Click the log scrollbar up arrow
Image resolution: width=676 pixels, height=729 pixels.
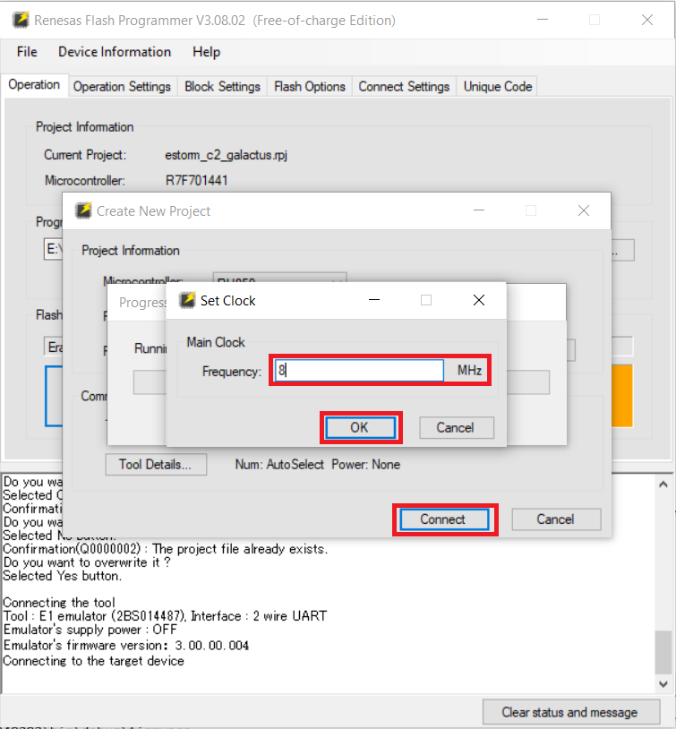tap(663, 485)
